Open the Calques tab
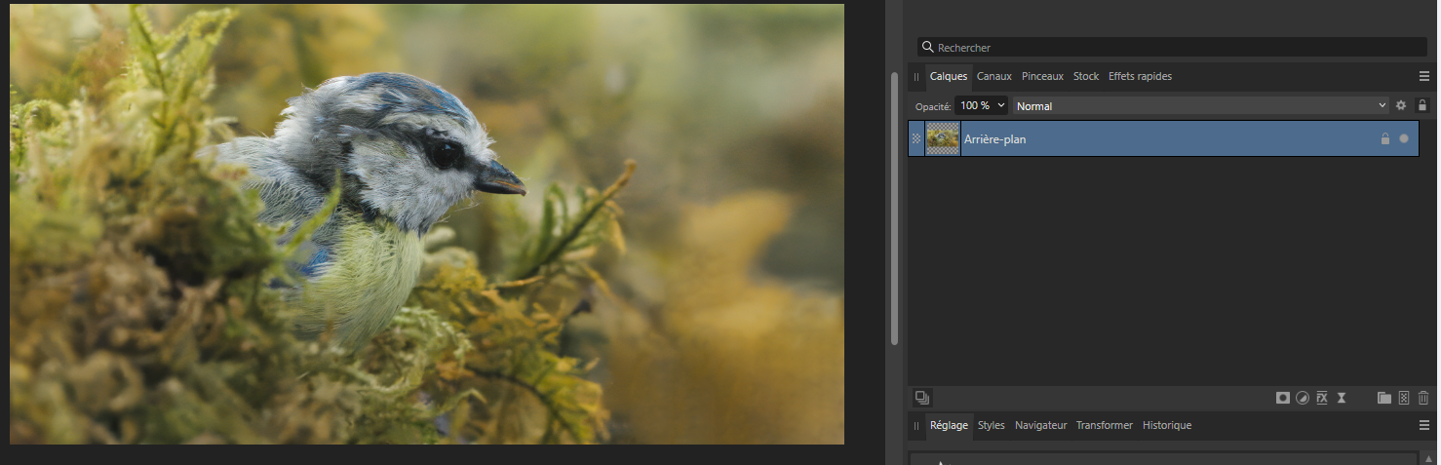The height and width of the screenshot is (465, 1441). point(949,76)
